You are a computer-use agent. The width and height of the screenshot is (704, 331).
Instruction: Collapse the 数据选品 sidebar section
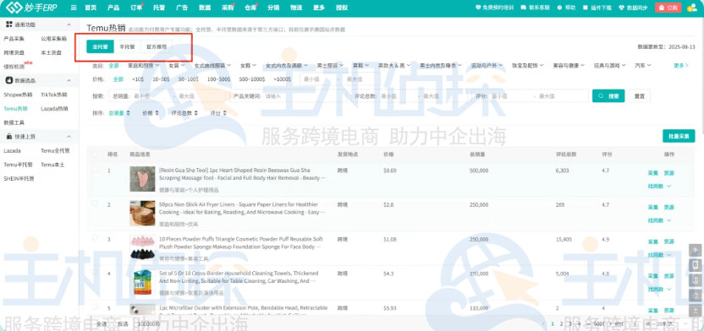click(69, 80)
